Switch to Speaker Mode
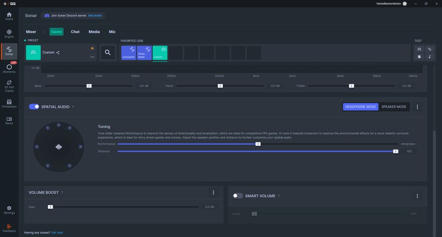The width and height of the screenshot is (442, 237). pyautogui.click(x=394, y=107)
